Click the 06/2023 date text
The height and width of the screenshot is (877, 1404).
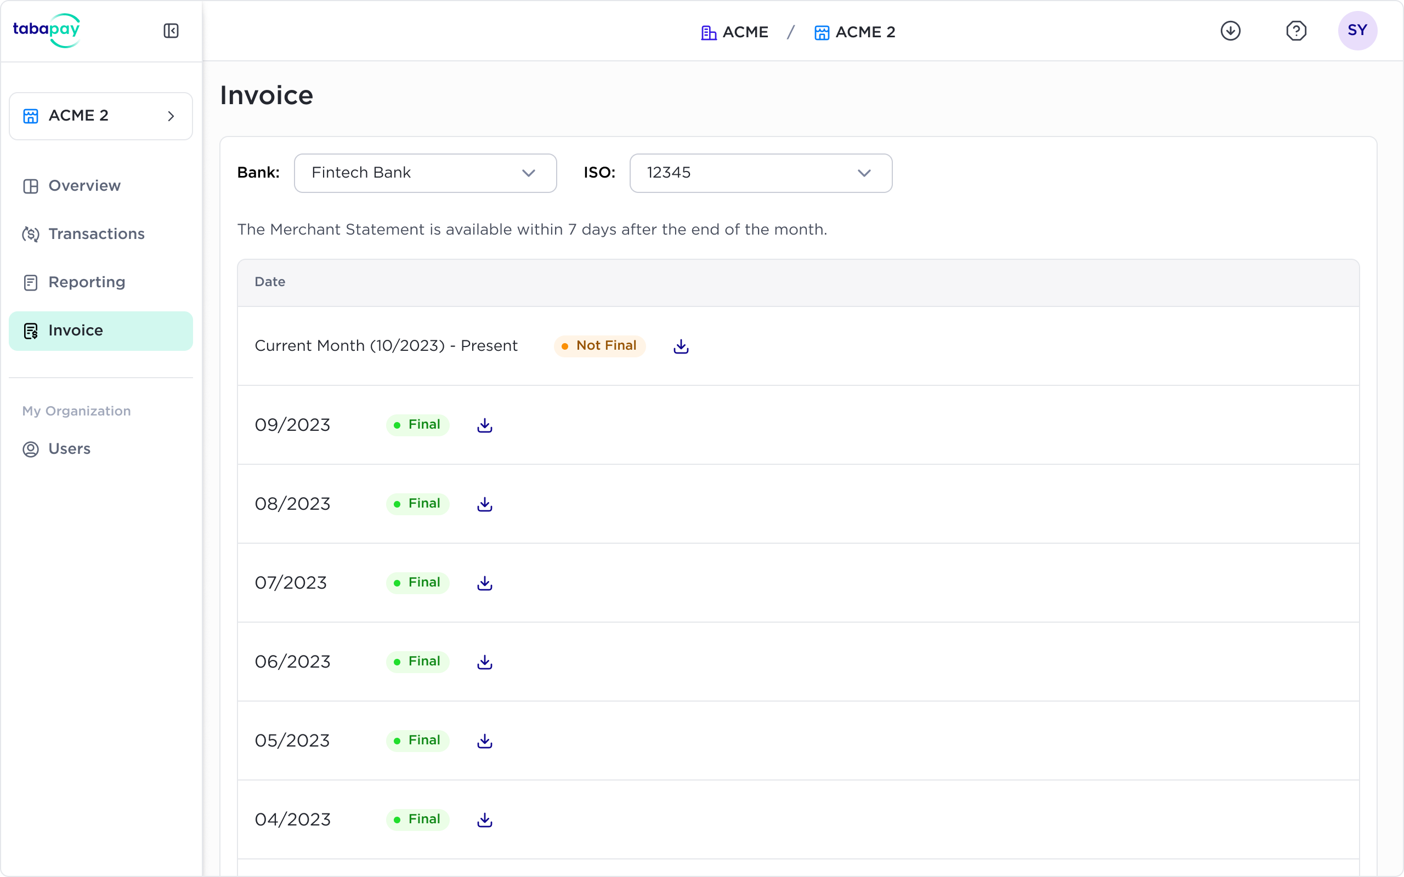(x=292, y=662)
